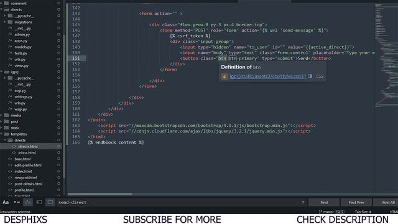This screenshot has width=398, height=224.
Task: Open __init__.py under the igprj folder
Action: pos(22,84)
